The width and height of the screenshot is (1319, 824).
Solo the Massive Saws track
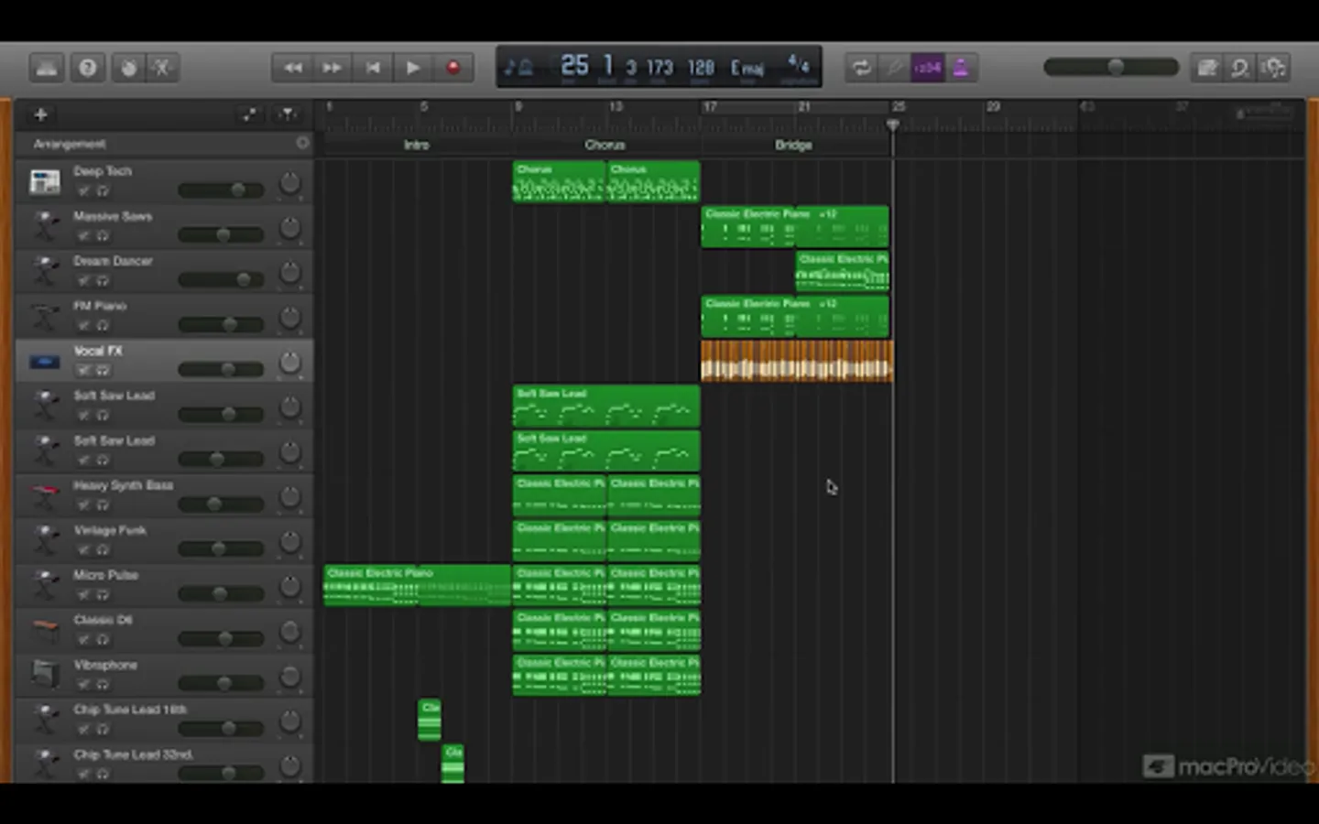pyautogui.click(x=103, y=235)
